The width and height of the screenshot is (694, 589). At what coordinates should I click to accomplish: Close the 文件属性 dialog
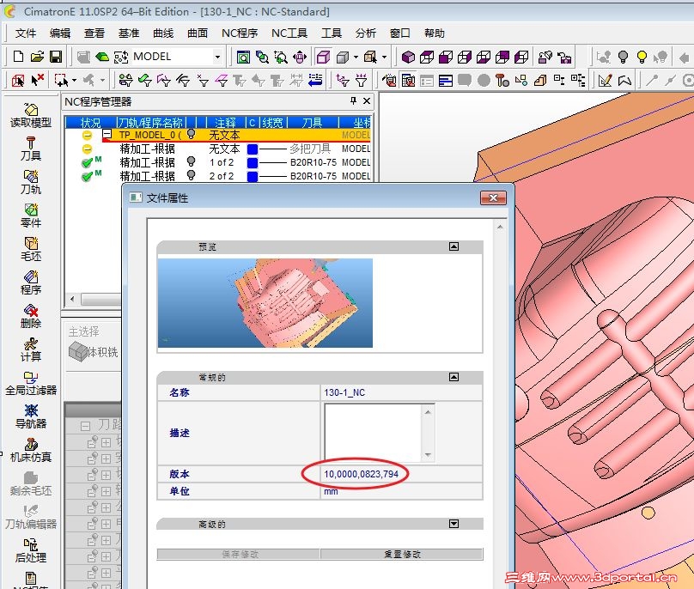pos(493,197)
